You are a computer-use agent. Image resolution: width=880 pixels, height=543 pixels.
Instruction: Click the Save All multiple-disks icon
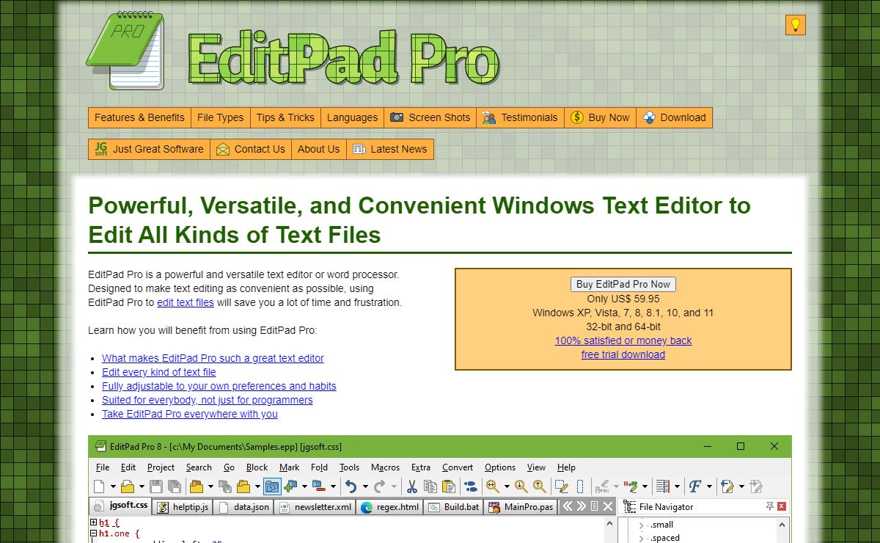[174, 486]
